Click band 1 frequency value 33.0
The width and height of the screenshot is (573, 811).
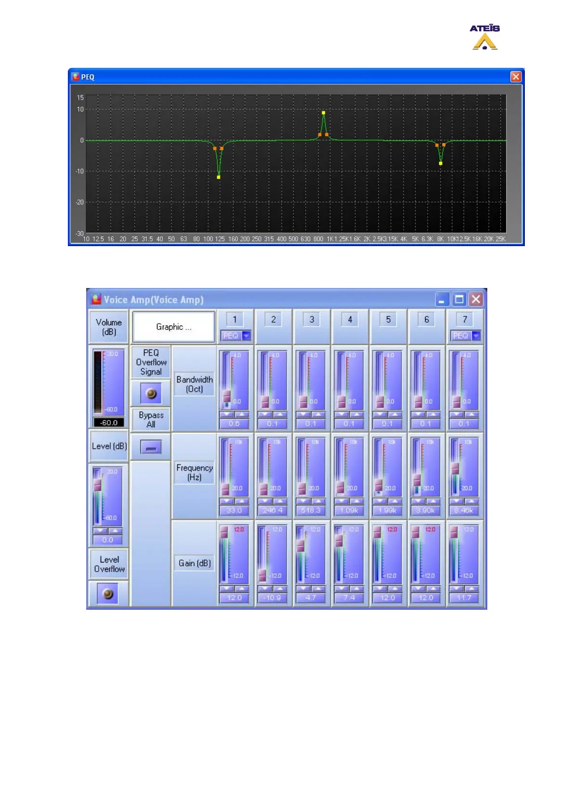click(x=234, y=510)
